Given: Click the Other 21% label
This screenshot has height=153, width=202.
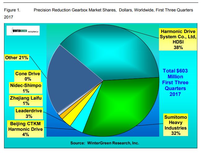Looking at the screenshot, I should (x=17, y=58).
